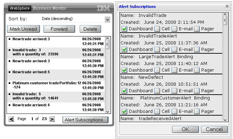Uncheck Dashboard for NewDefect
This screenshot has width=233, height=139.
(124, 90)
